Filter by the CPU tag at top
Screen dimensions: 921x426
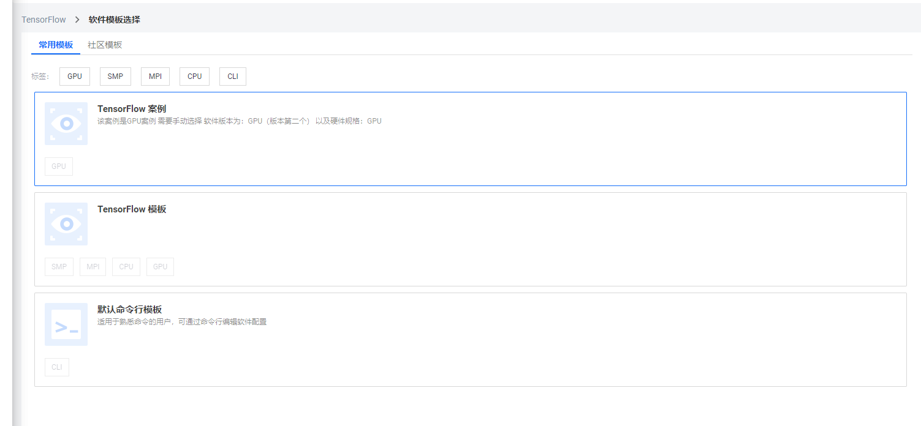pos(194,77)
